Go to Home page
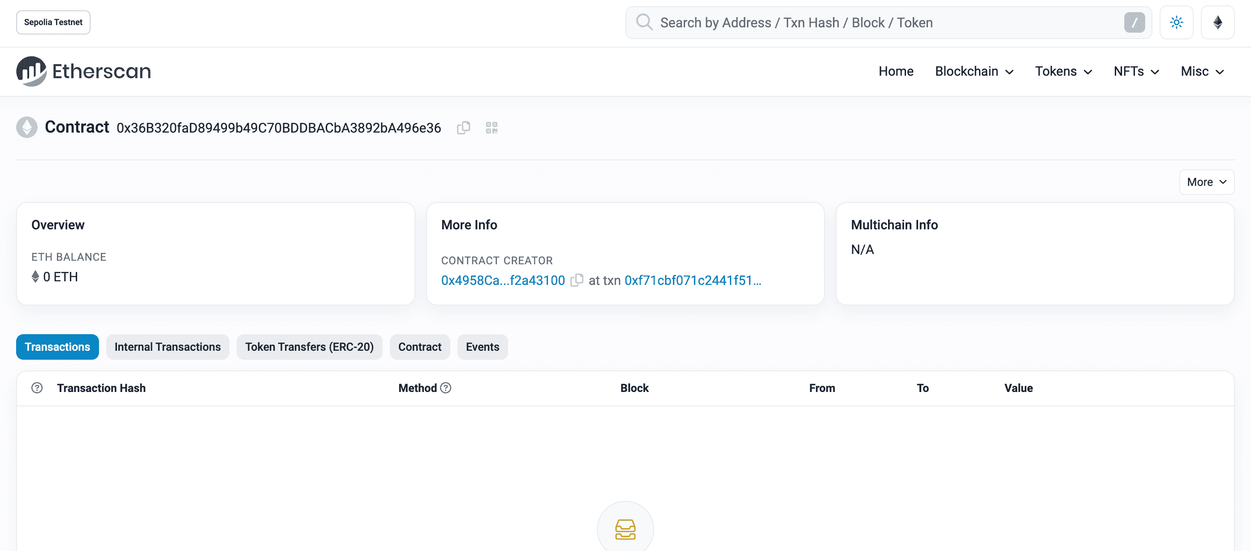Image resolution: width=1251 pixels, height=551 pixels. click(896, 71)
